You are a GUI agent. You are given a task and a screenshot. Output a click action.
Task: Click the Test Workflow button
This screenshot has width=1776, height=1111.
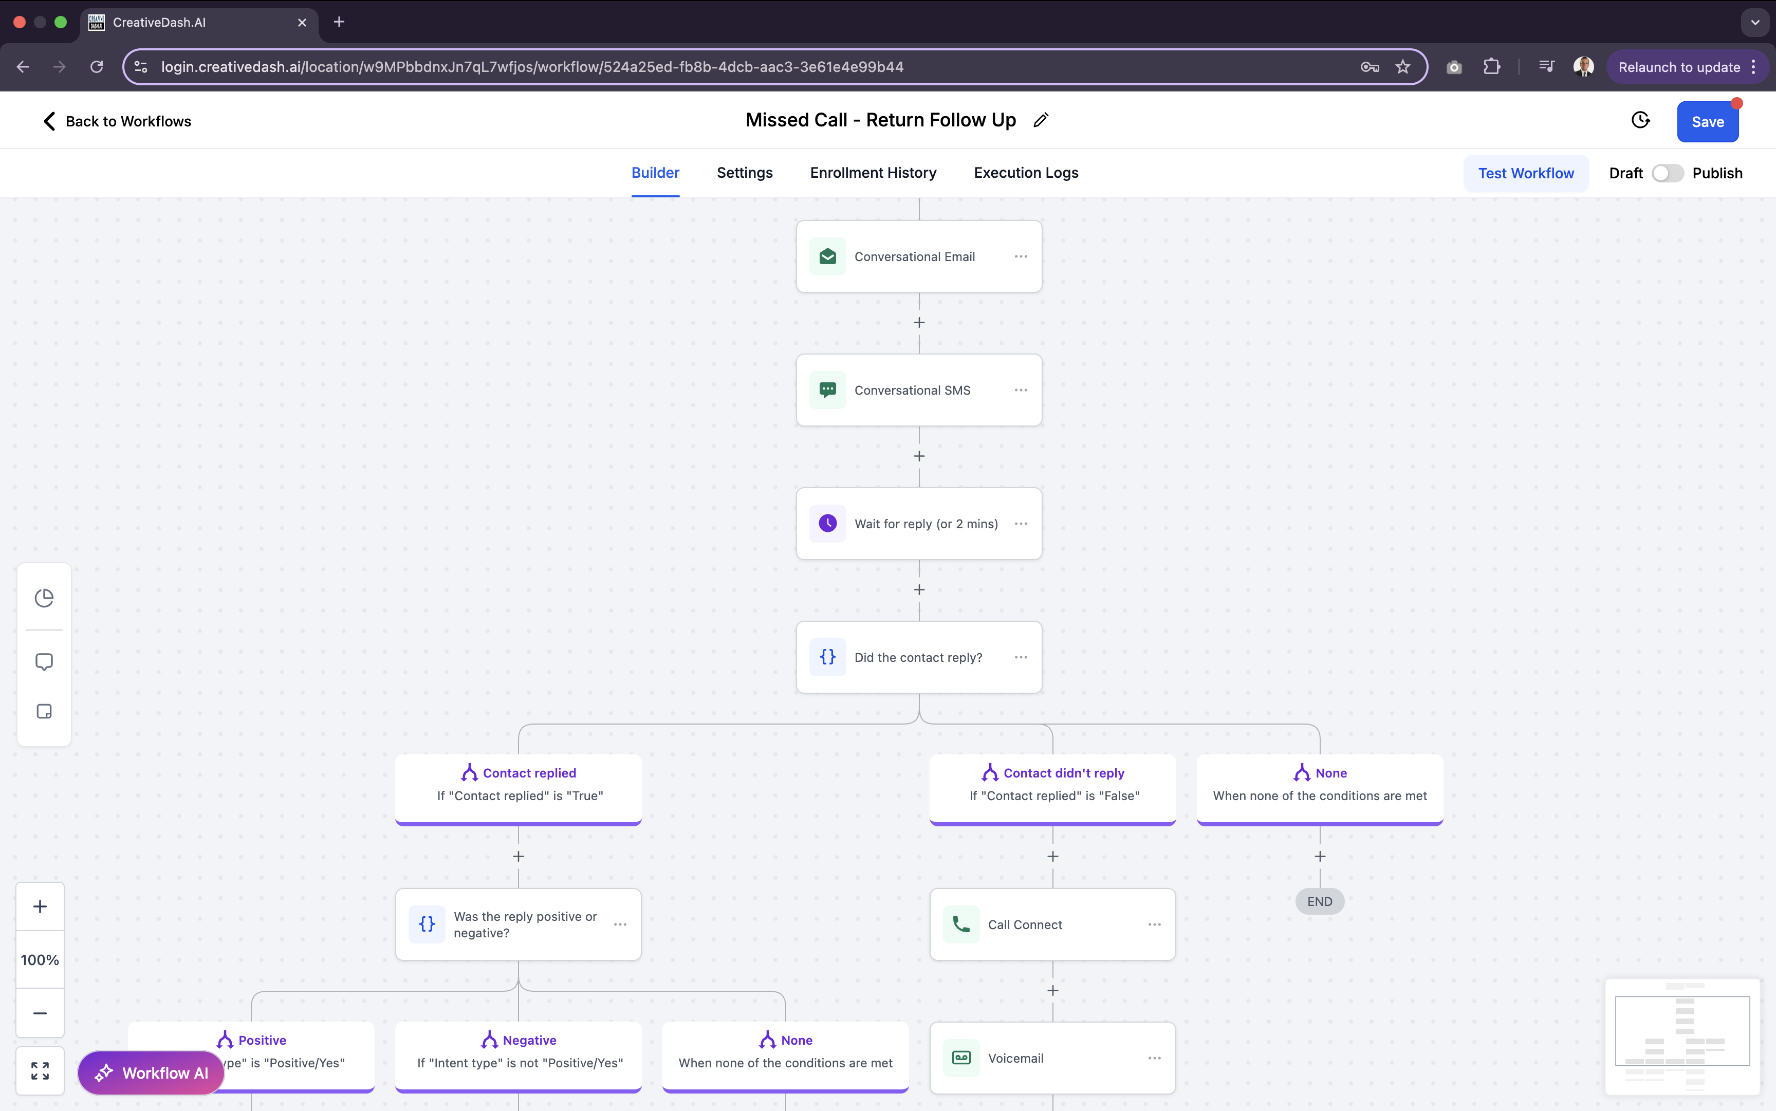pos(1525,173)
